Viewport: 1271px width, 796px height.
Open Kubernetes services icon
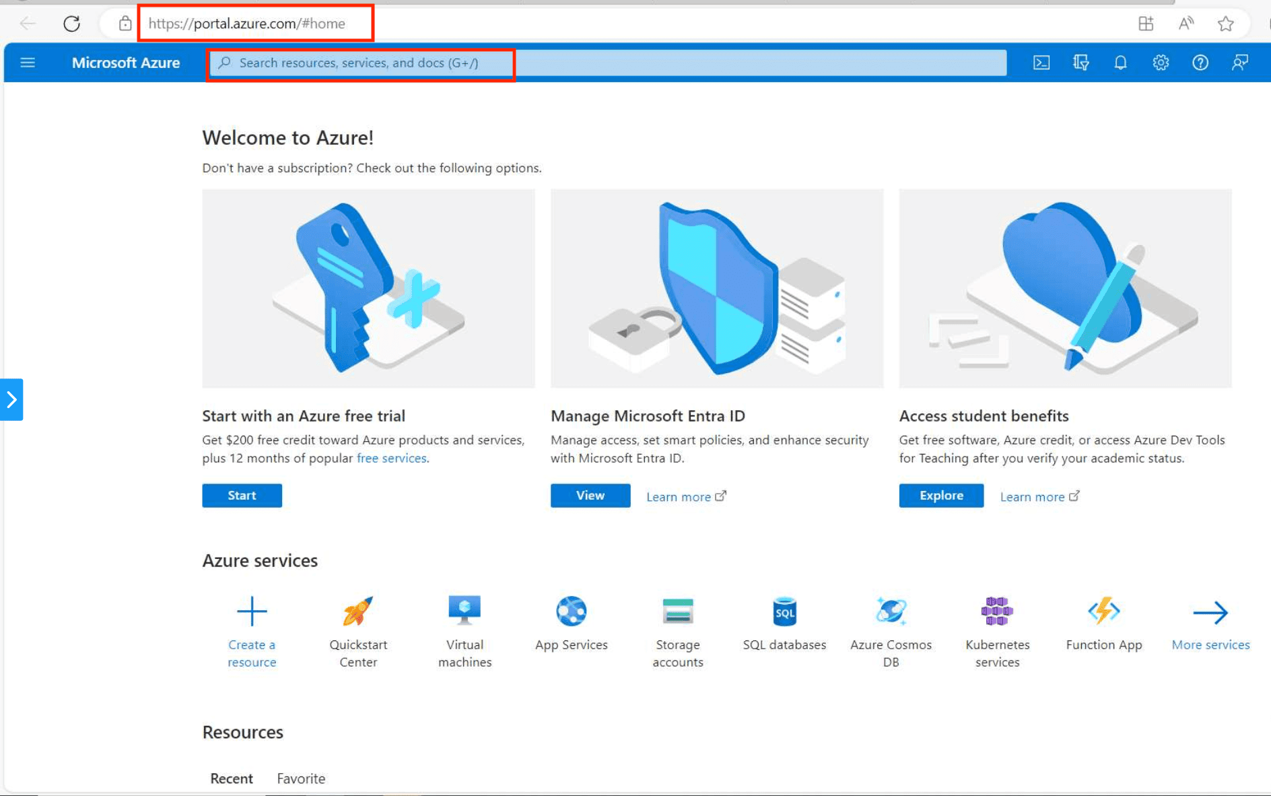coord(997,611)
